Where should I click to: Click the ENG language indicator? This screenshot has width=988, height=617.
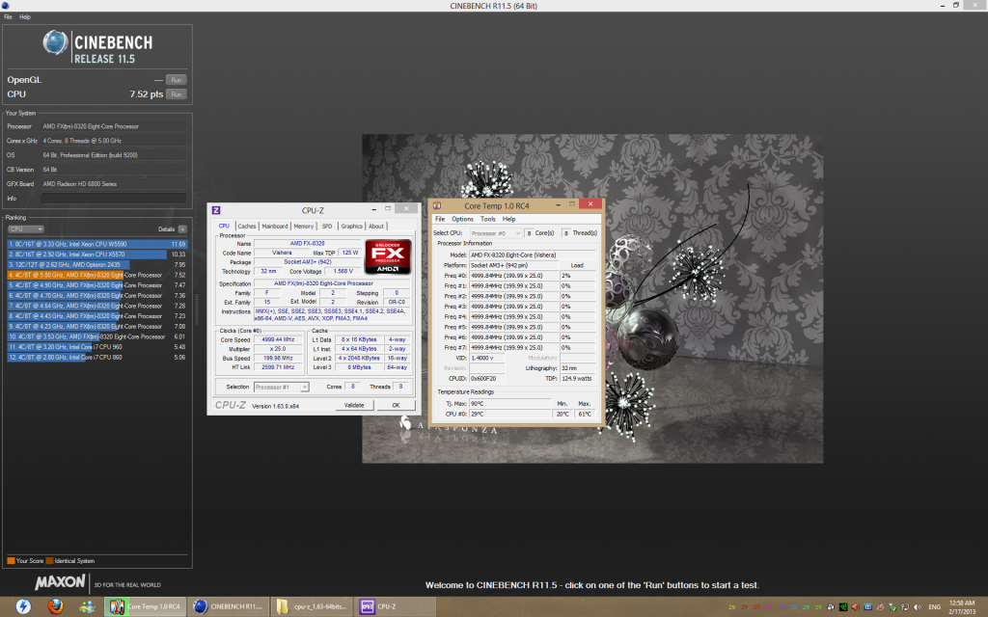(934, 607)
